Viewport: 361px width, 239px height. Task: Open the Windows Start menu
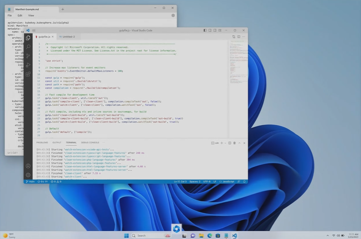point(126,236)
